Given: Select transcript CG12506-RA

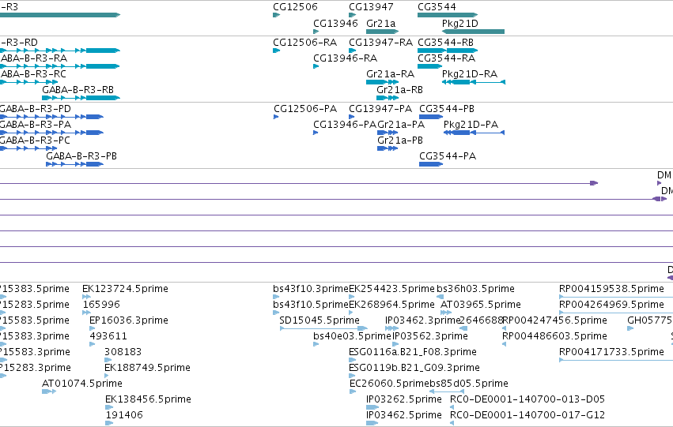Looking at the screenshot, I should coord(304,43).
